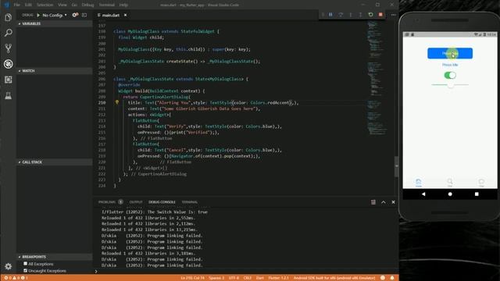The width and height of the screenshot is (500, 281).
Task: Open the Debug menu
Action: [87, 5]
